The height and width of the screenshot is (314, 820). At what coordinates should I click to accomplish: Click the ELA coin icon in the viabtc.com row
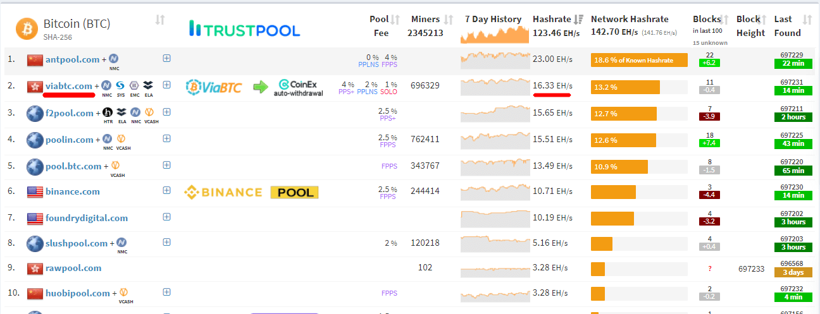point(148,85)
